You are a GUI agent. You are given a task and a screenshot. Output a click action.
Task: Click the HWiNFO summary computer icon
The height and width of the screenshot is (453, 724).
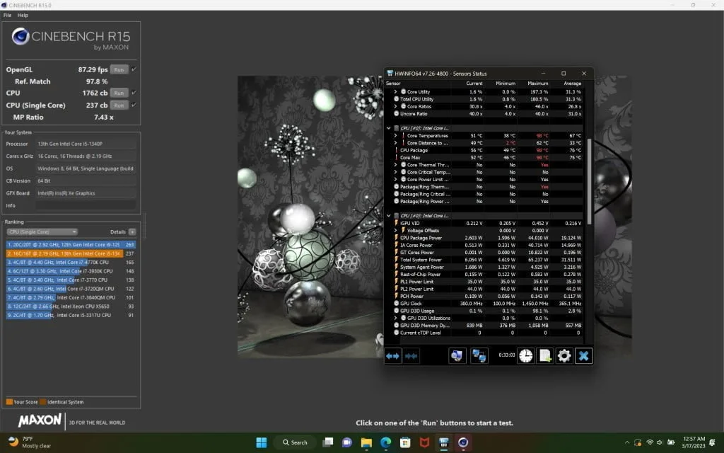click(x=457, y=355)
